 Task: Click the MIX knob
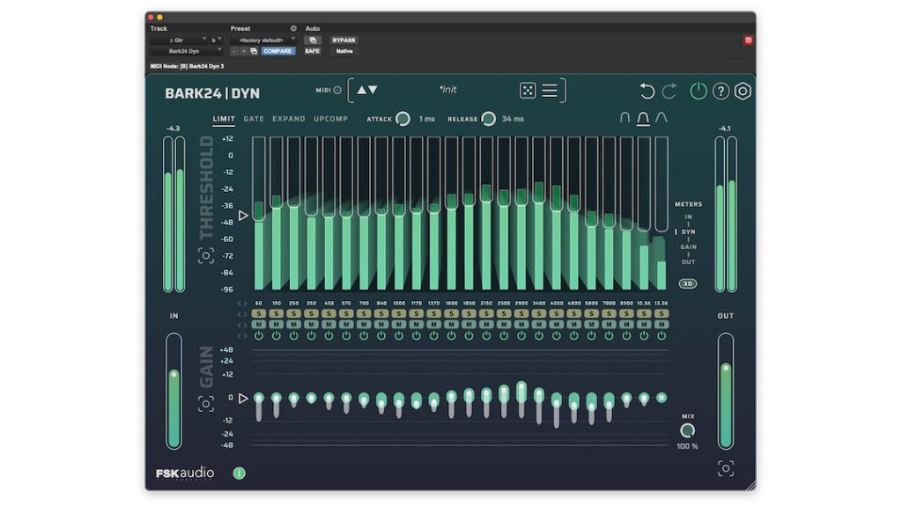click(x=687, y=430)
